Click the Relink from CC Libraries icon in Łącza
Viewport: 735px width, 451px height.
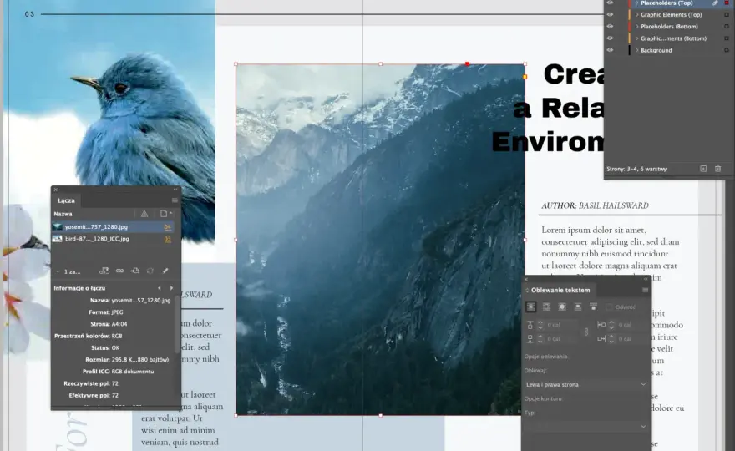[x=104, y=271]
